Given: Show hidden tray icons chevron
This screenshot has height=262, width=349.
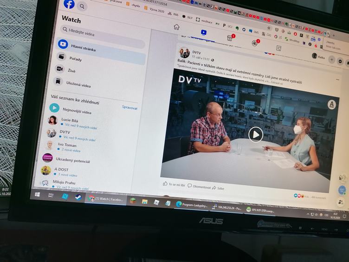Looking at the screenshot, I should coord(308,214).
